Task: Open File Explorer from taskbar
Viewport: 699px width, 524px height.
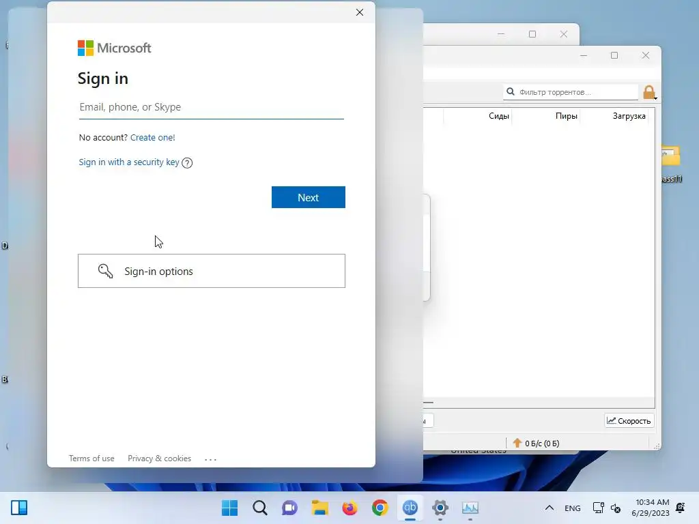Action: pyautogui.click(x=319, y=508)
